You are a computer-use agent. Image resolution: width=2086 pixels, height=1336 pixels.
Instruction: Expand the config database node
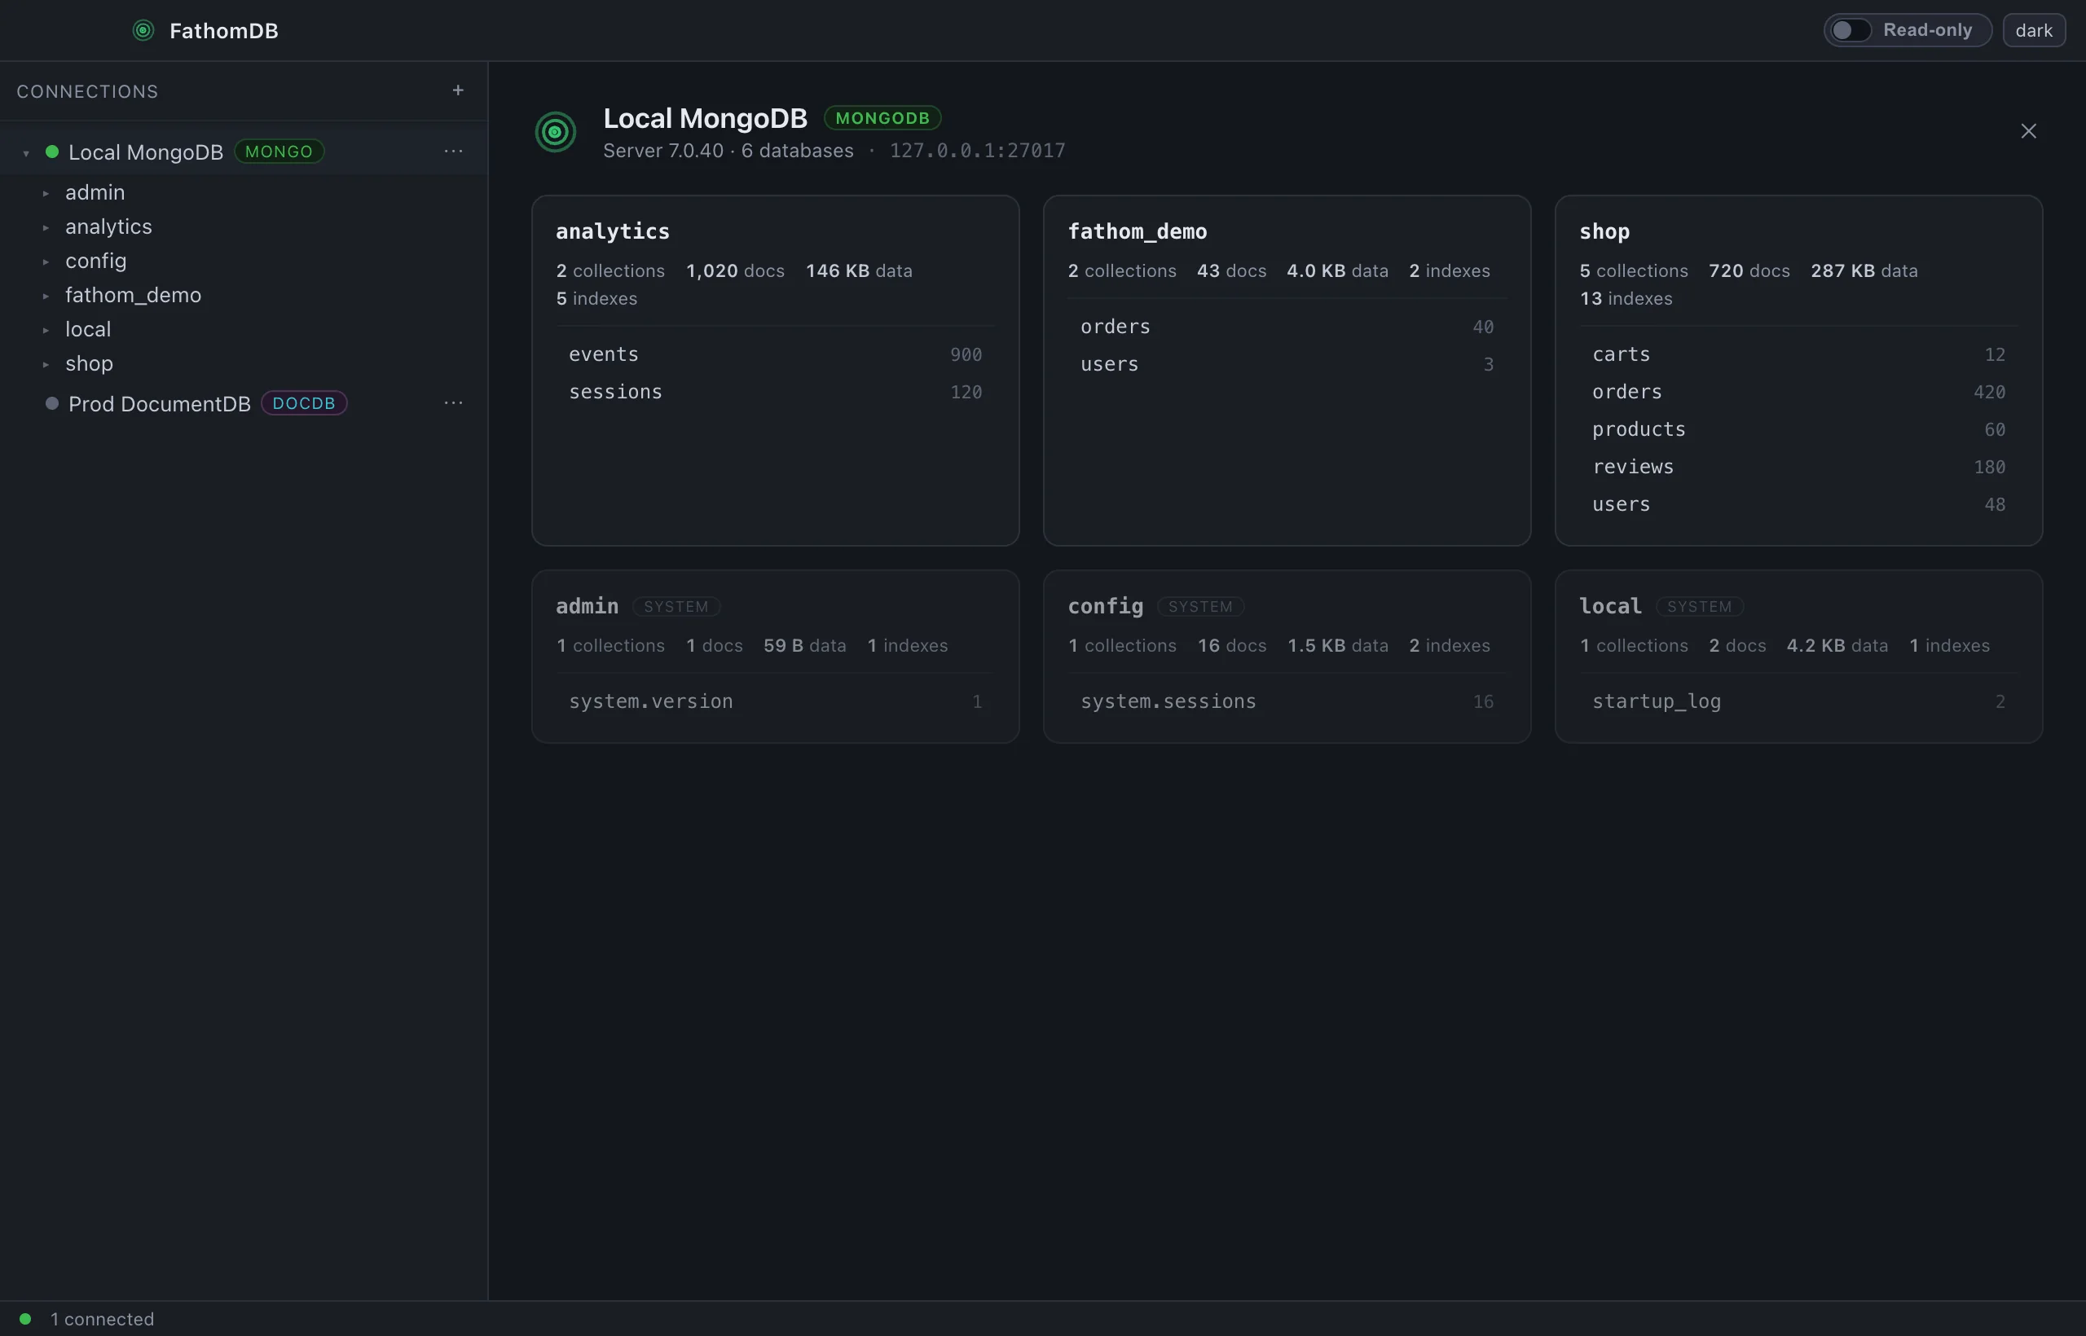point(45,261)
